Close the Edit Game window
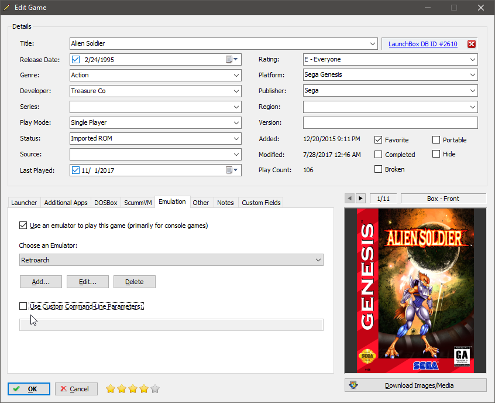495x403 pixels. (x=481, y=8)
